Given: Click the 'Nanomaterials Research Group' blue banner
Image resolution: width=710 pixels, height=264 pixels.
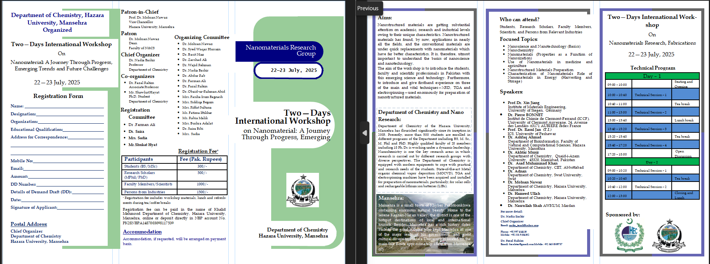Looking at the screenshot, I should click(280, 51).
